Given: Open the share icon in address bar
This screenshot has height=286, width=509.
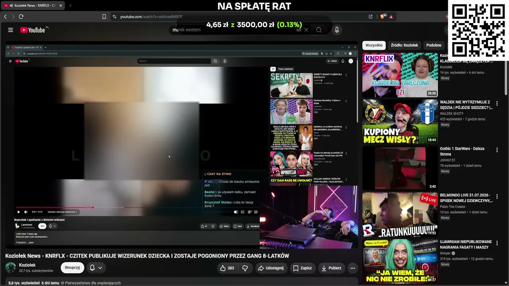Looking at the screenshot, I should [x=371, y=17].
